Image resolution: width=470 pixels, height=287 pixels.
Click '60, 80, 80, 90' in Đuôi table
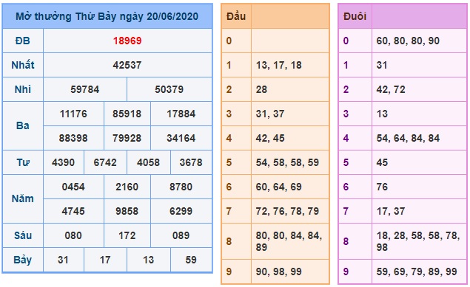(x=408, y=41)
